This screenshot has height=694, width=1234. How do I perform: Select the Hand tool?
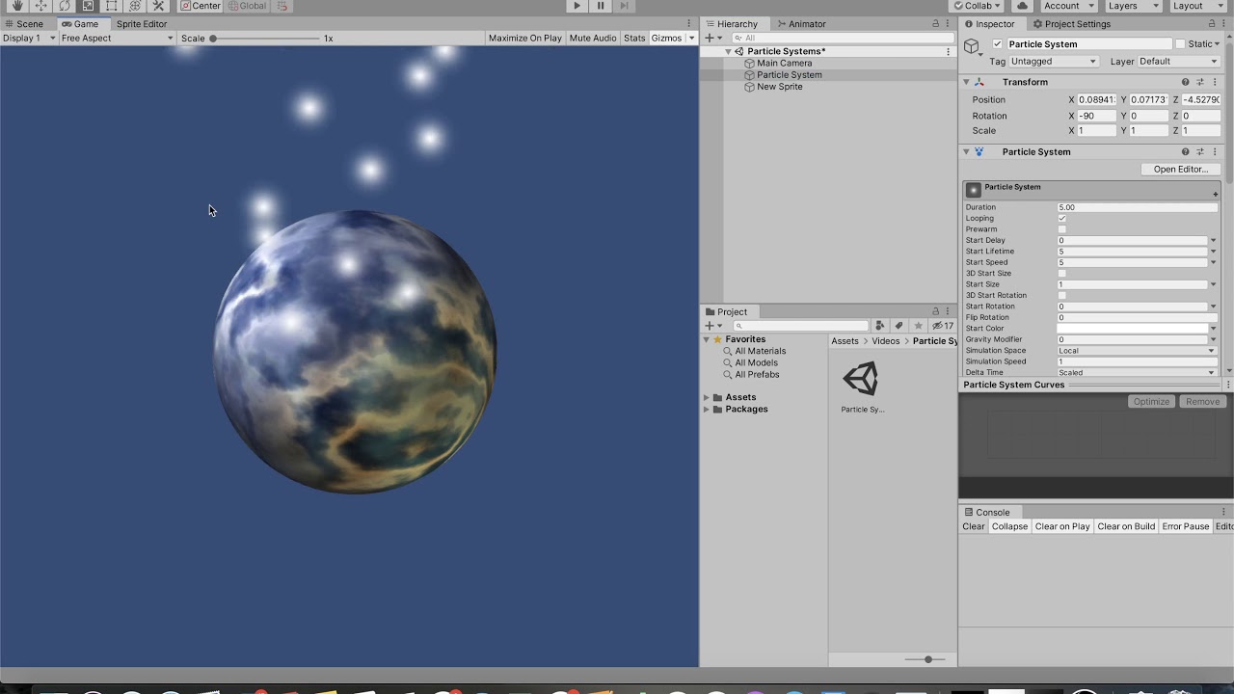(16, 6)
